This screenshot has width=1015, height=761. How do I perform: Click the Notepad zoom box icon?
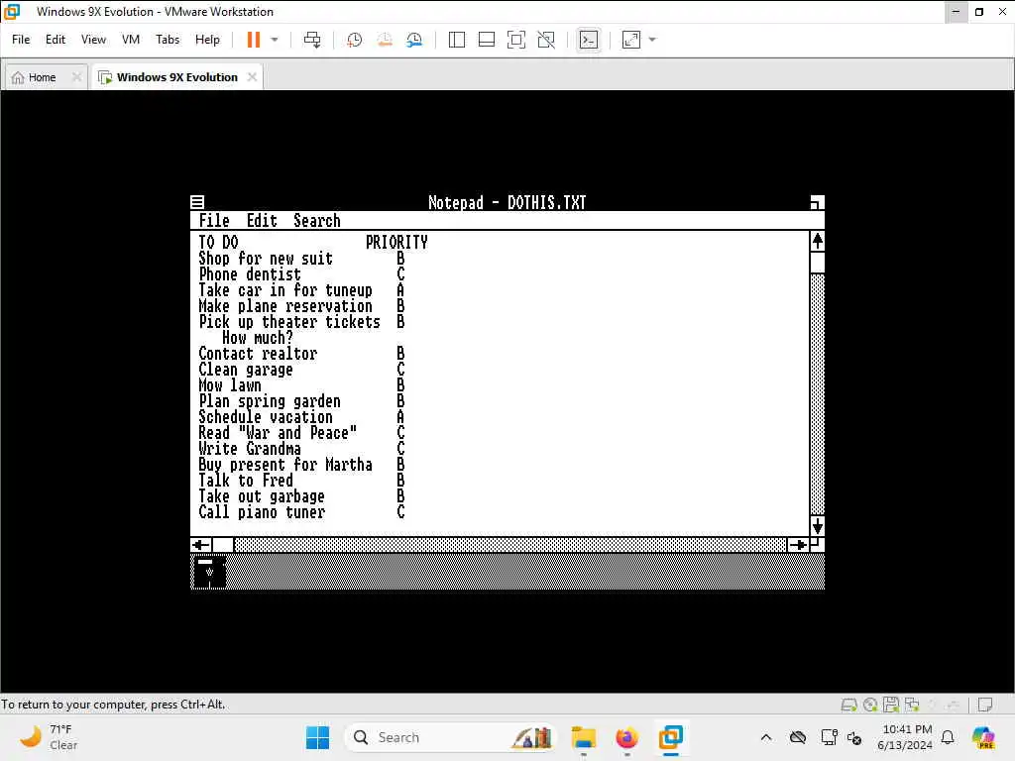click(817, 202)
